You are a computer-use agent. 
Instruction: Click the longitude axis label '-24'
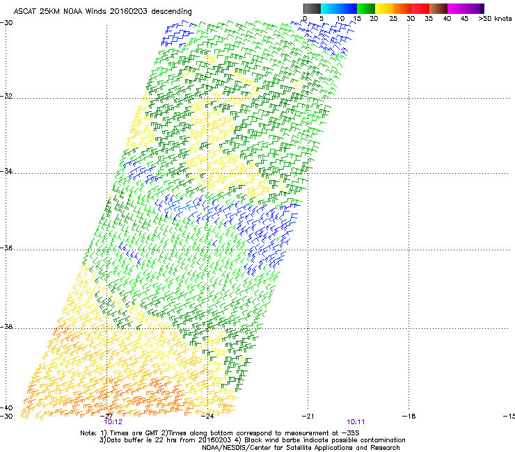207,417
